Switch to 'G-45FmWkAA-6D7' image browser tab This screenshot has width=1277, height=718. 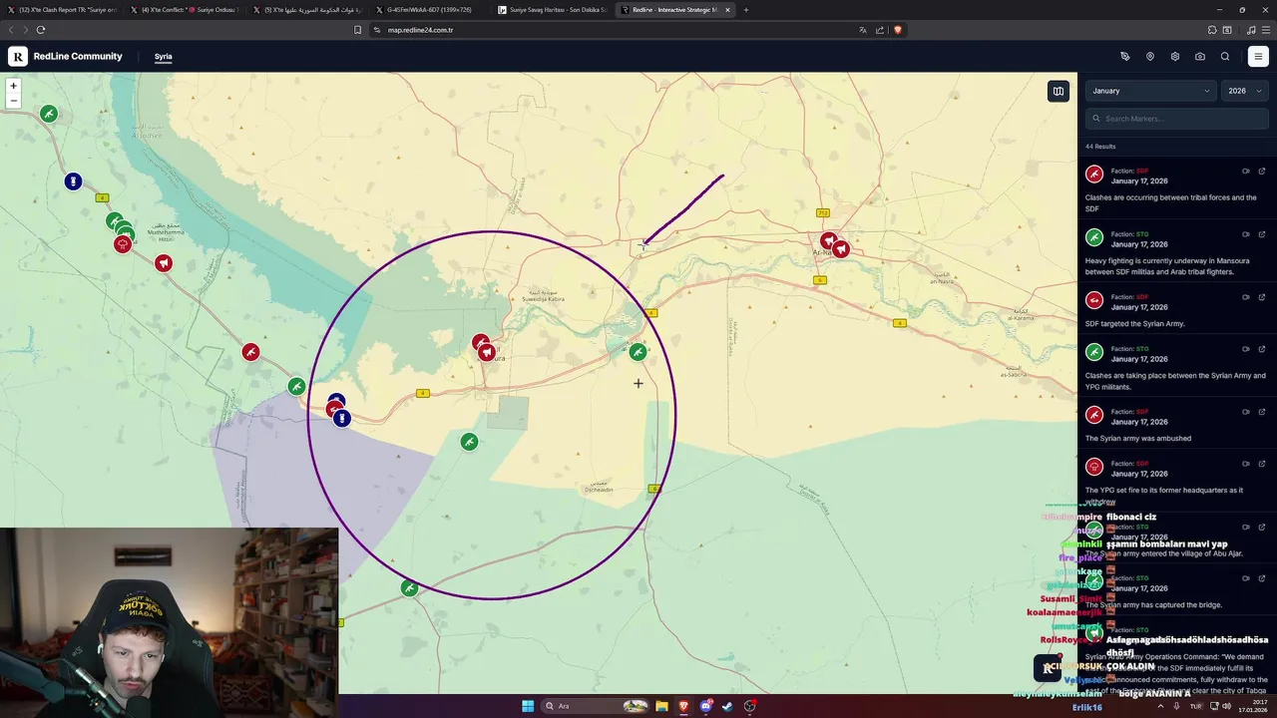(428, 10)
